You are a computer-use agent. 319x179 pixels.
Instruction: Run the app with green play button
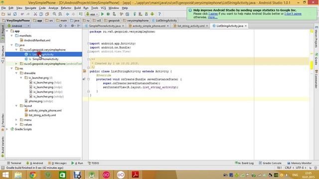coord(102,14)
